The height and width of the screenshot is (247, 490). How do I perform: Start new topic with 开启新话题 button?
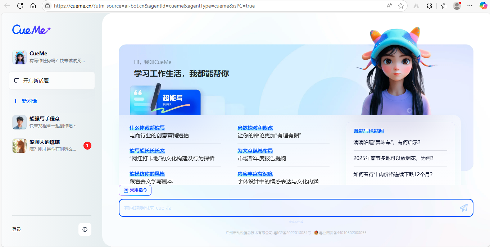(52, 81)
